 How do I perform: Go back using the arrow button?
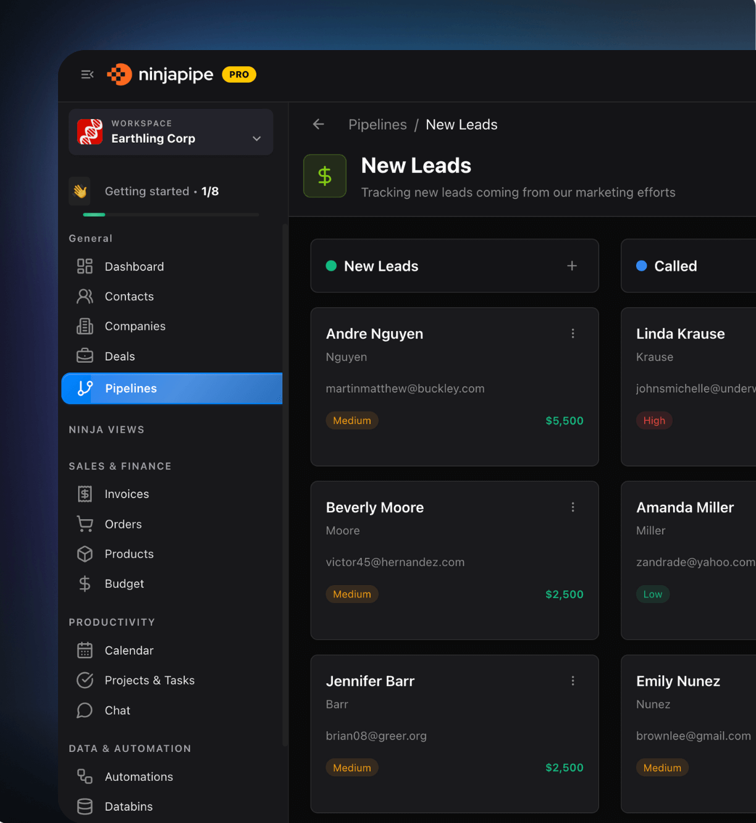(x=319, y=124)
